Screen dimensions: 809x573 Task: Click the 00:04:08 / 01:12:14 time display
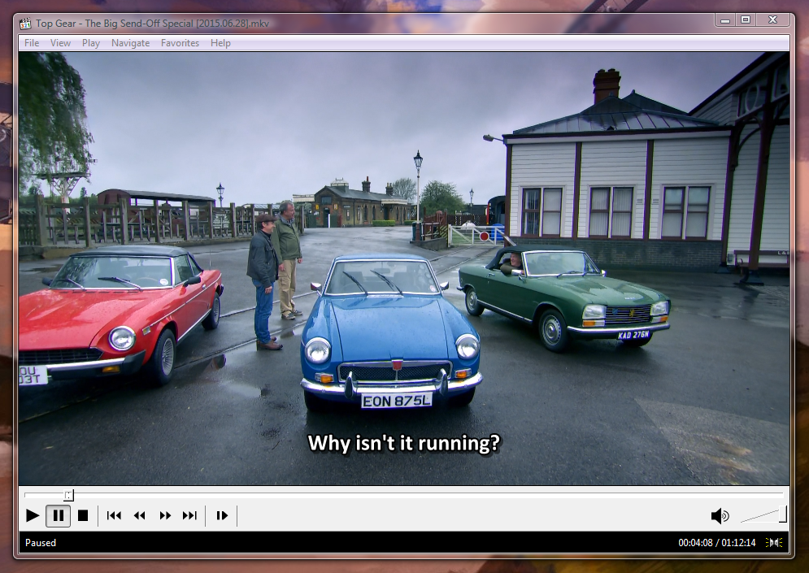click(x=716, y=543)
